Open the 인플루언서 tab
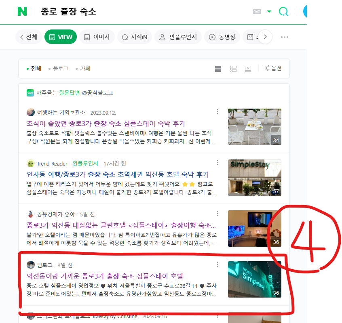The width and height of the screenshot is (342, 323). click(178, 37)
